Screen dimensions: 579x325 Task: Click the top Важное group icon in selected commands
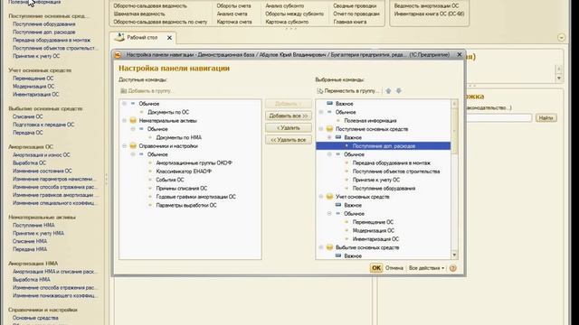point(329,104)
